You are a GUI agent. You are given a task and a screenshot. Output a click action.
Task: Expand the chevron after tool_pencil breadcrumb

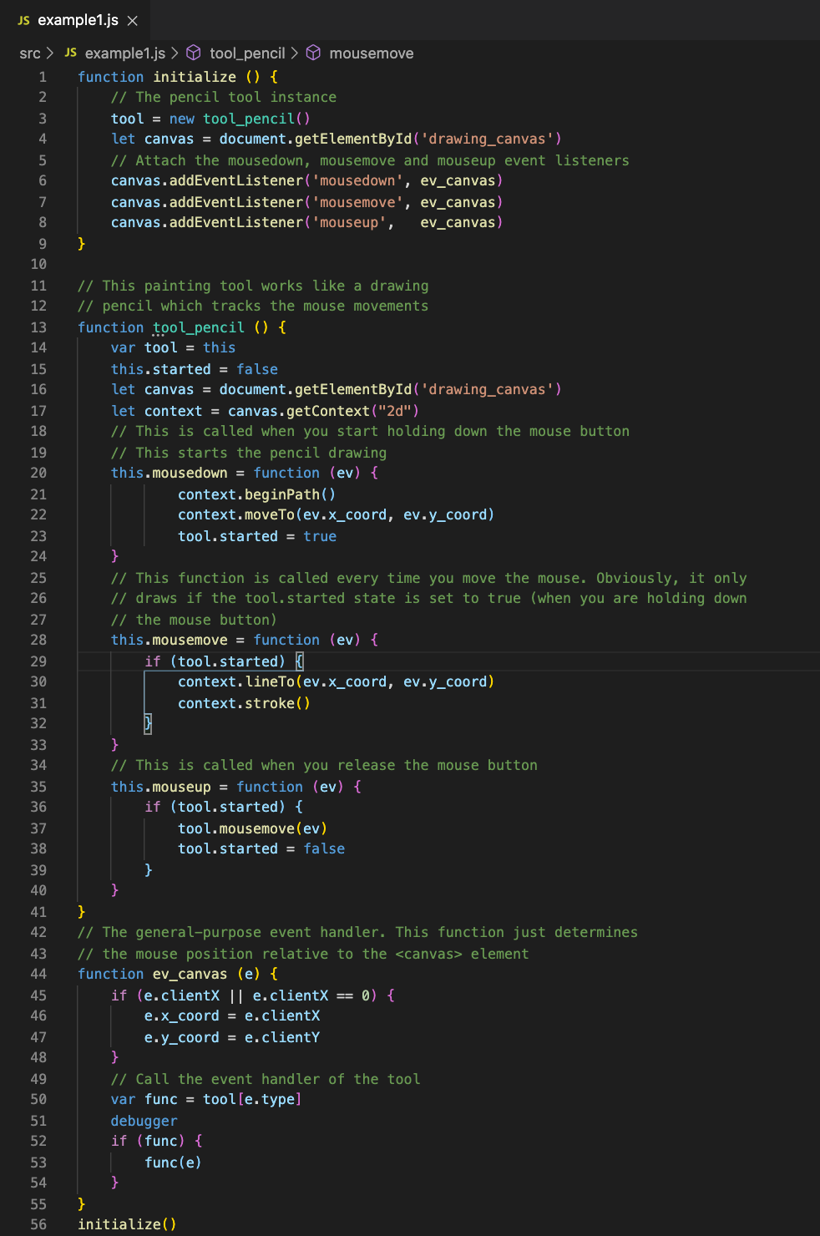click(x=294, y=53)
